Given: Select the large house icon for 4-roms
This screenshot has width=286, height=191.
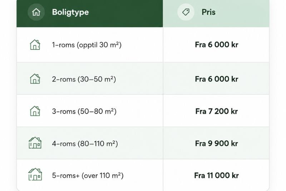Looking at the screenshot, I should coord(35,143).
